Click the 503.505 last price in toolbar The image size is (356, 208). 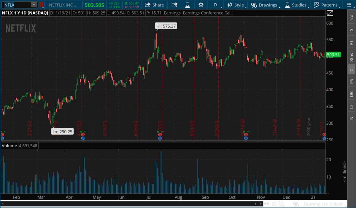(94, 5)
